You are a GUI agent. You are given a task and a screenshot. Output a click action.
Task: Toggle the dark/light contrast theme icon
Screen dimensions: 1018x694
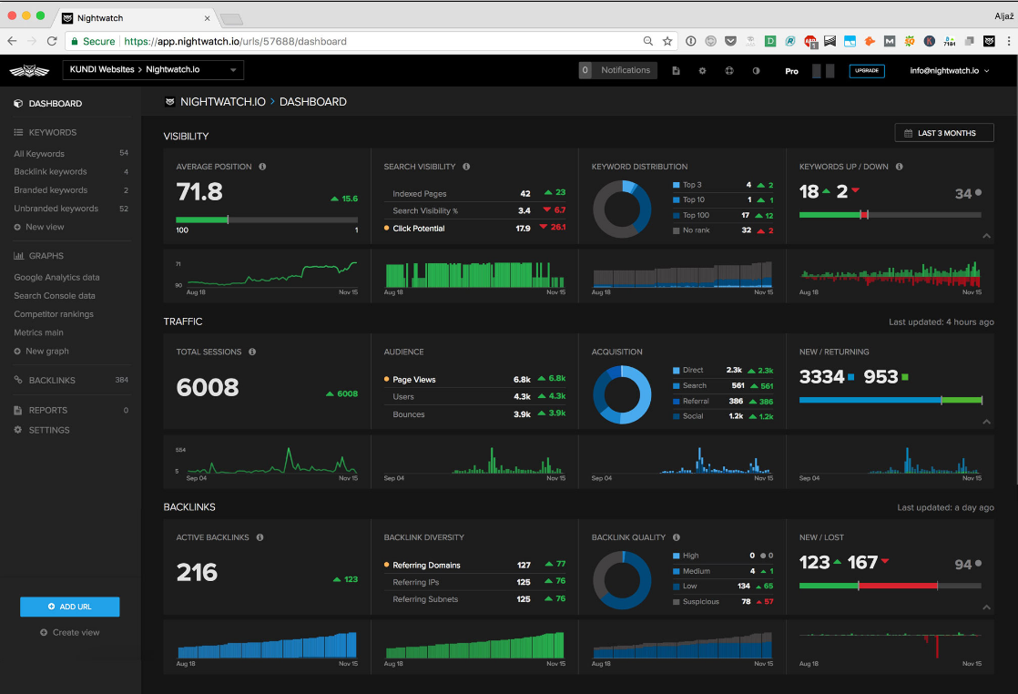click(x=756, y=71)
